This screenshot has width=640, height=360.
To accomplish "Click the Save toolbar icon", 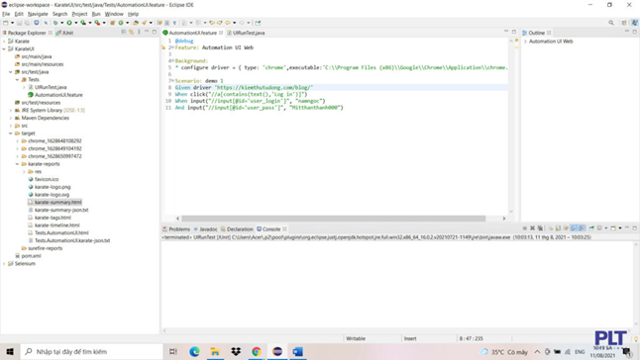I will point(19,23).
